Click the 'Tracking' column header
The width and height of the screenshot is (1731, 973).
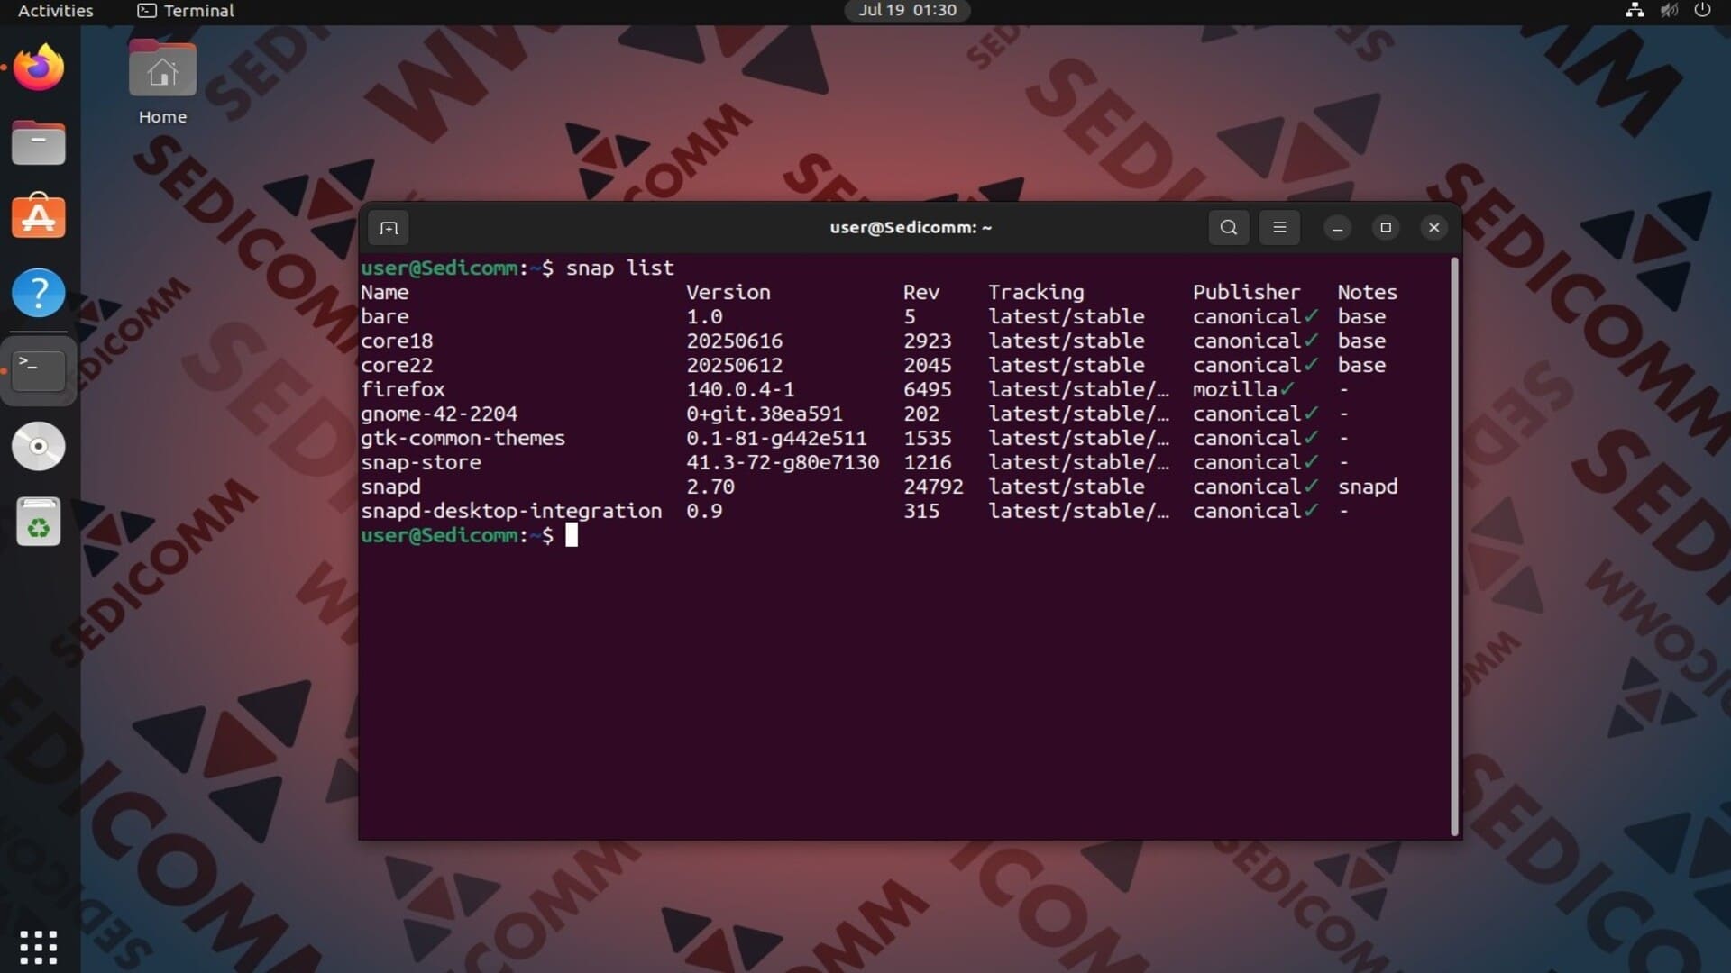pyautogui.click(x=1036, y=293)
